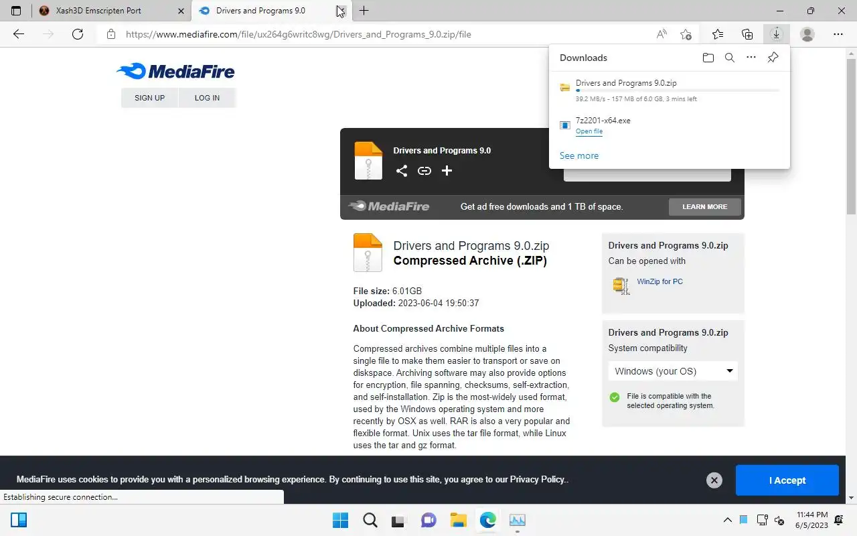Click the MediaFire logo
The height and width of the screenshot is (536, 857).
point(175,72)
